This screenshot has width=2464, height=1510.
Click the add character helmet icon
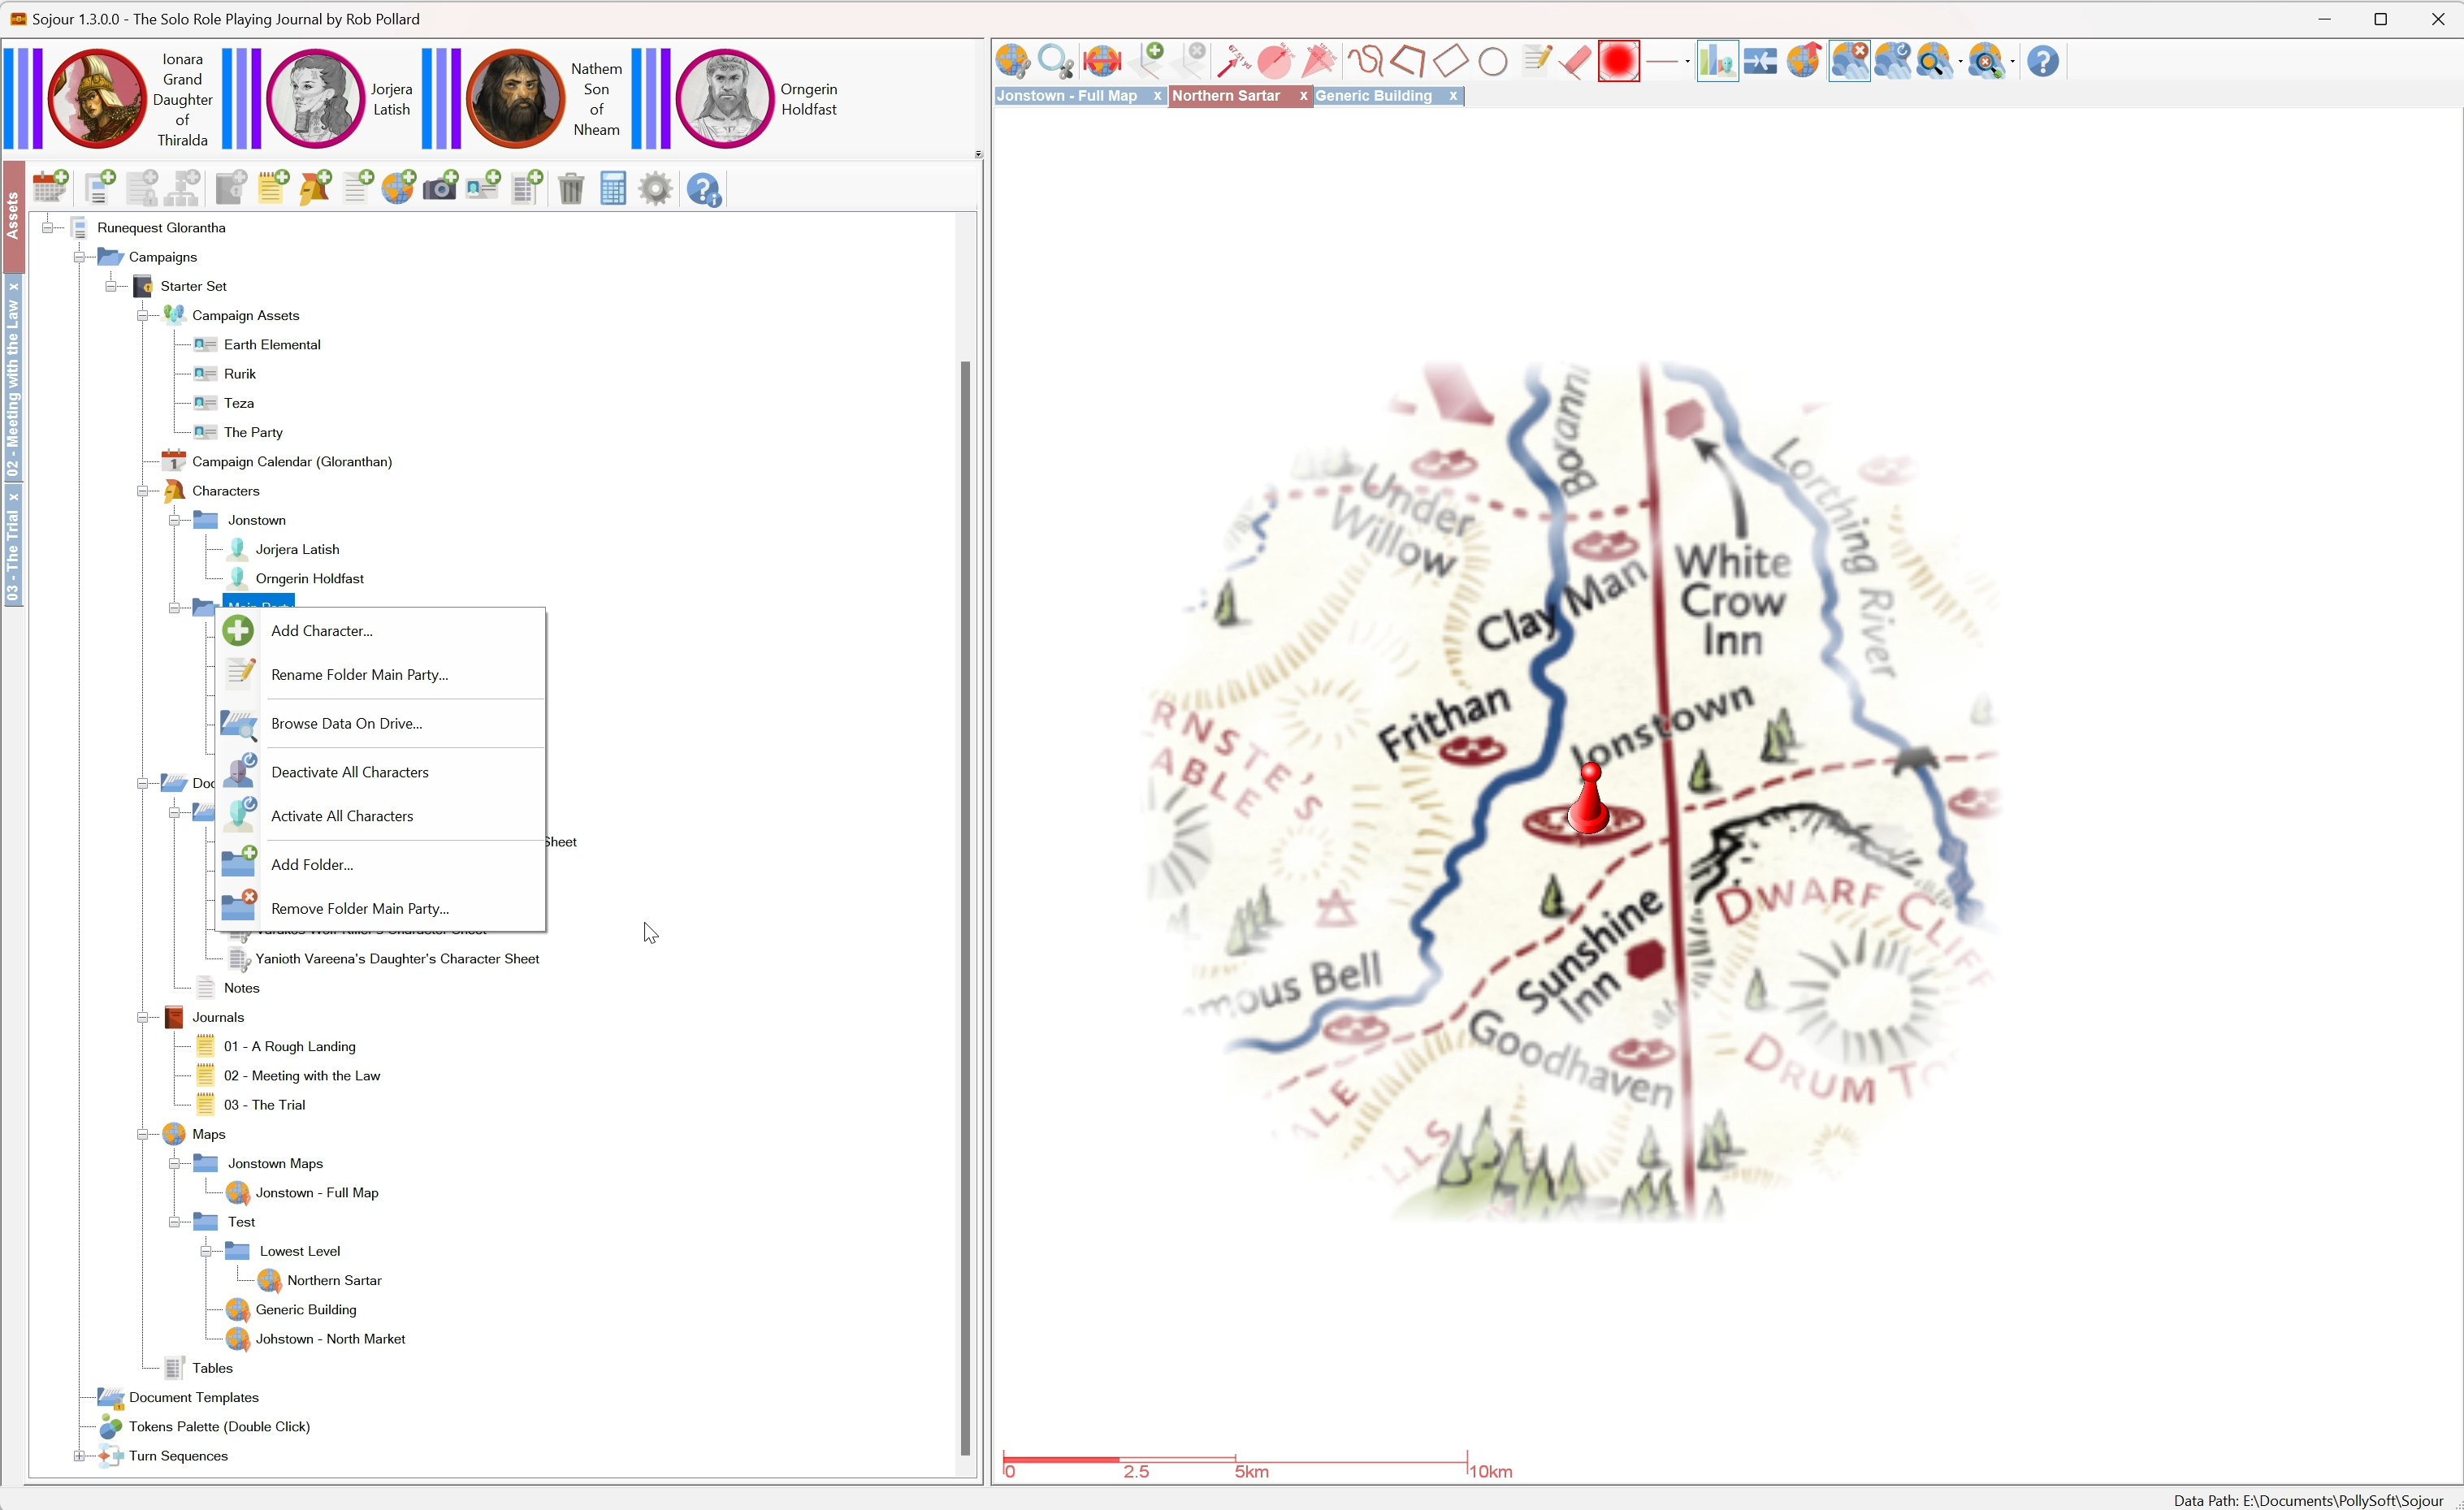coord(315,188)
